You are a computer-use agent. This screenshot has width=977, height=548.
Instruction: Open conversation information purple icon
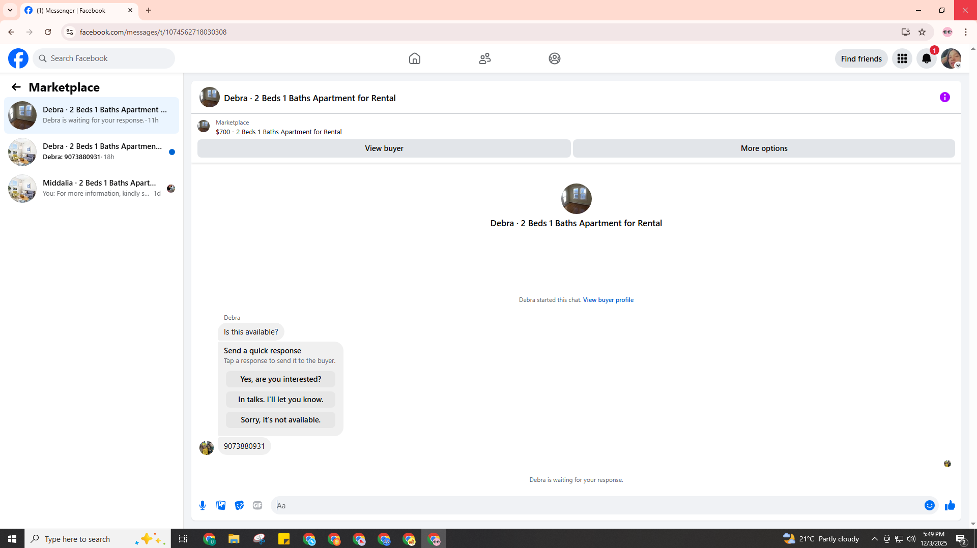(x=945, y=97)
